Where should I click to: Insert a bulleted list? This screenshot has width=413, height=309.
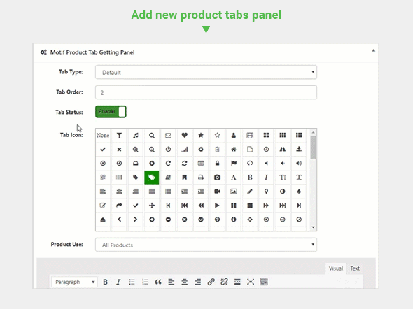132,282
